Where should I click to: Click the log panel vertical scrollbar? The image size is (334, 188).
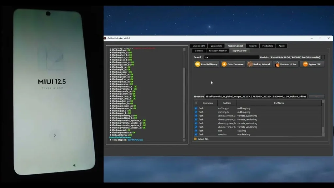pyautogui.click(x=184, y=95)
